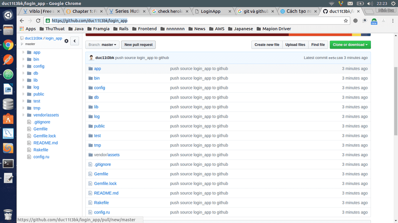Open the Rails bookmarks folder
The image size is (398, 223).
click(121, 29)
